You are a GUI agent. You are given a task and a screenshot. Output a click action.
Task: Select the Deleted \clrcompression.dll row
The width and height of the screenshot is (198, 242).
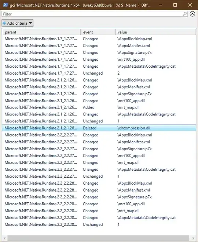coord(99,128)
